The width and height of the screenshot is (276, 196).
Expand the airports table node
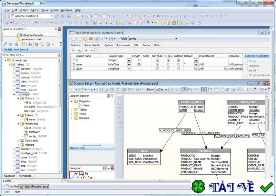click(x=14, y=73)
